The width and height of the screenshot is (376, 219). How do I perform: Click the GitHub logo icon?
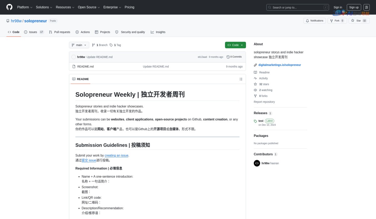pos(9,7)
